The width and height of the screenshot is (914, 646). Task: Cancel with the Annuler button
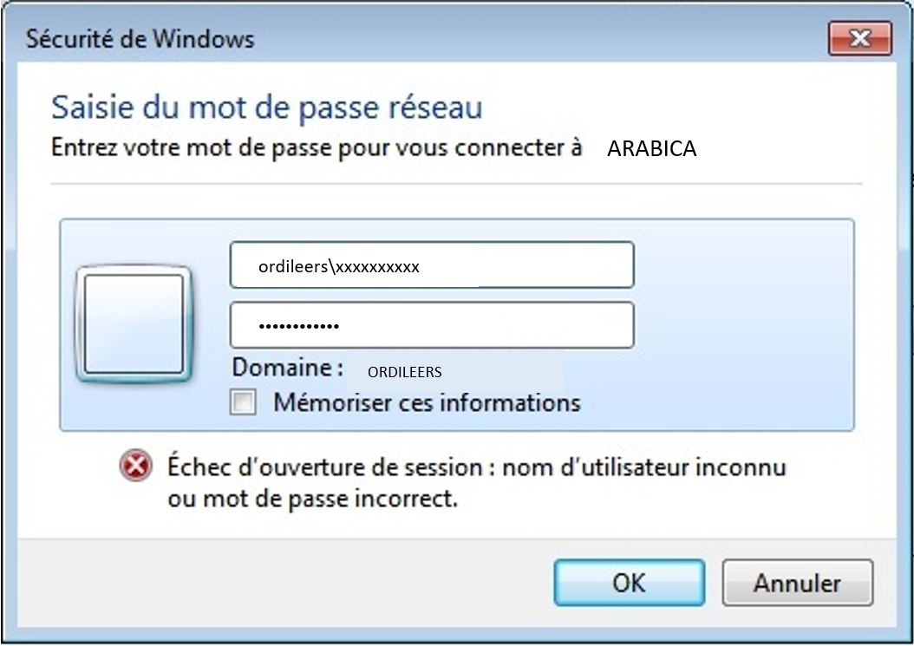798,583
